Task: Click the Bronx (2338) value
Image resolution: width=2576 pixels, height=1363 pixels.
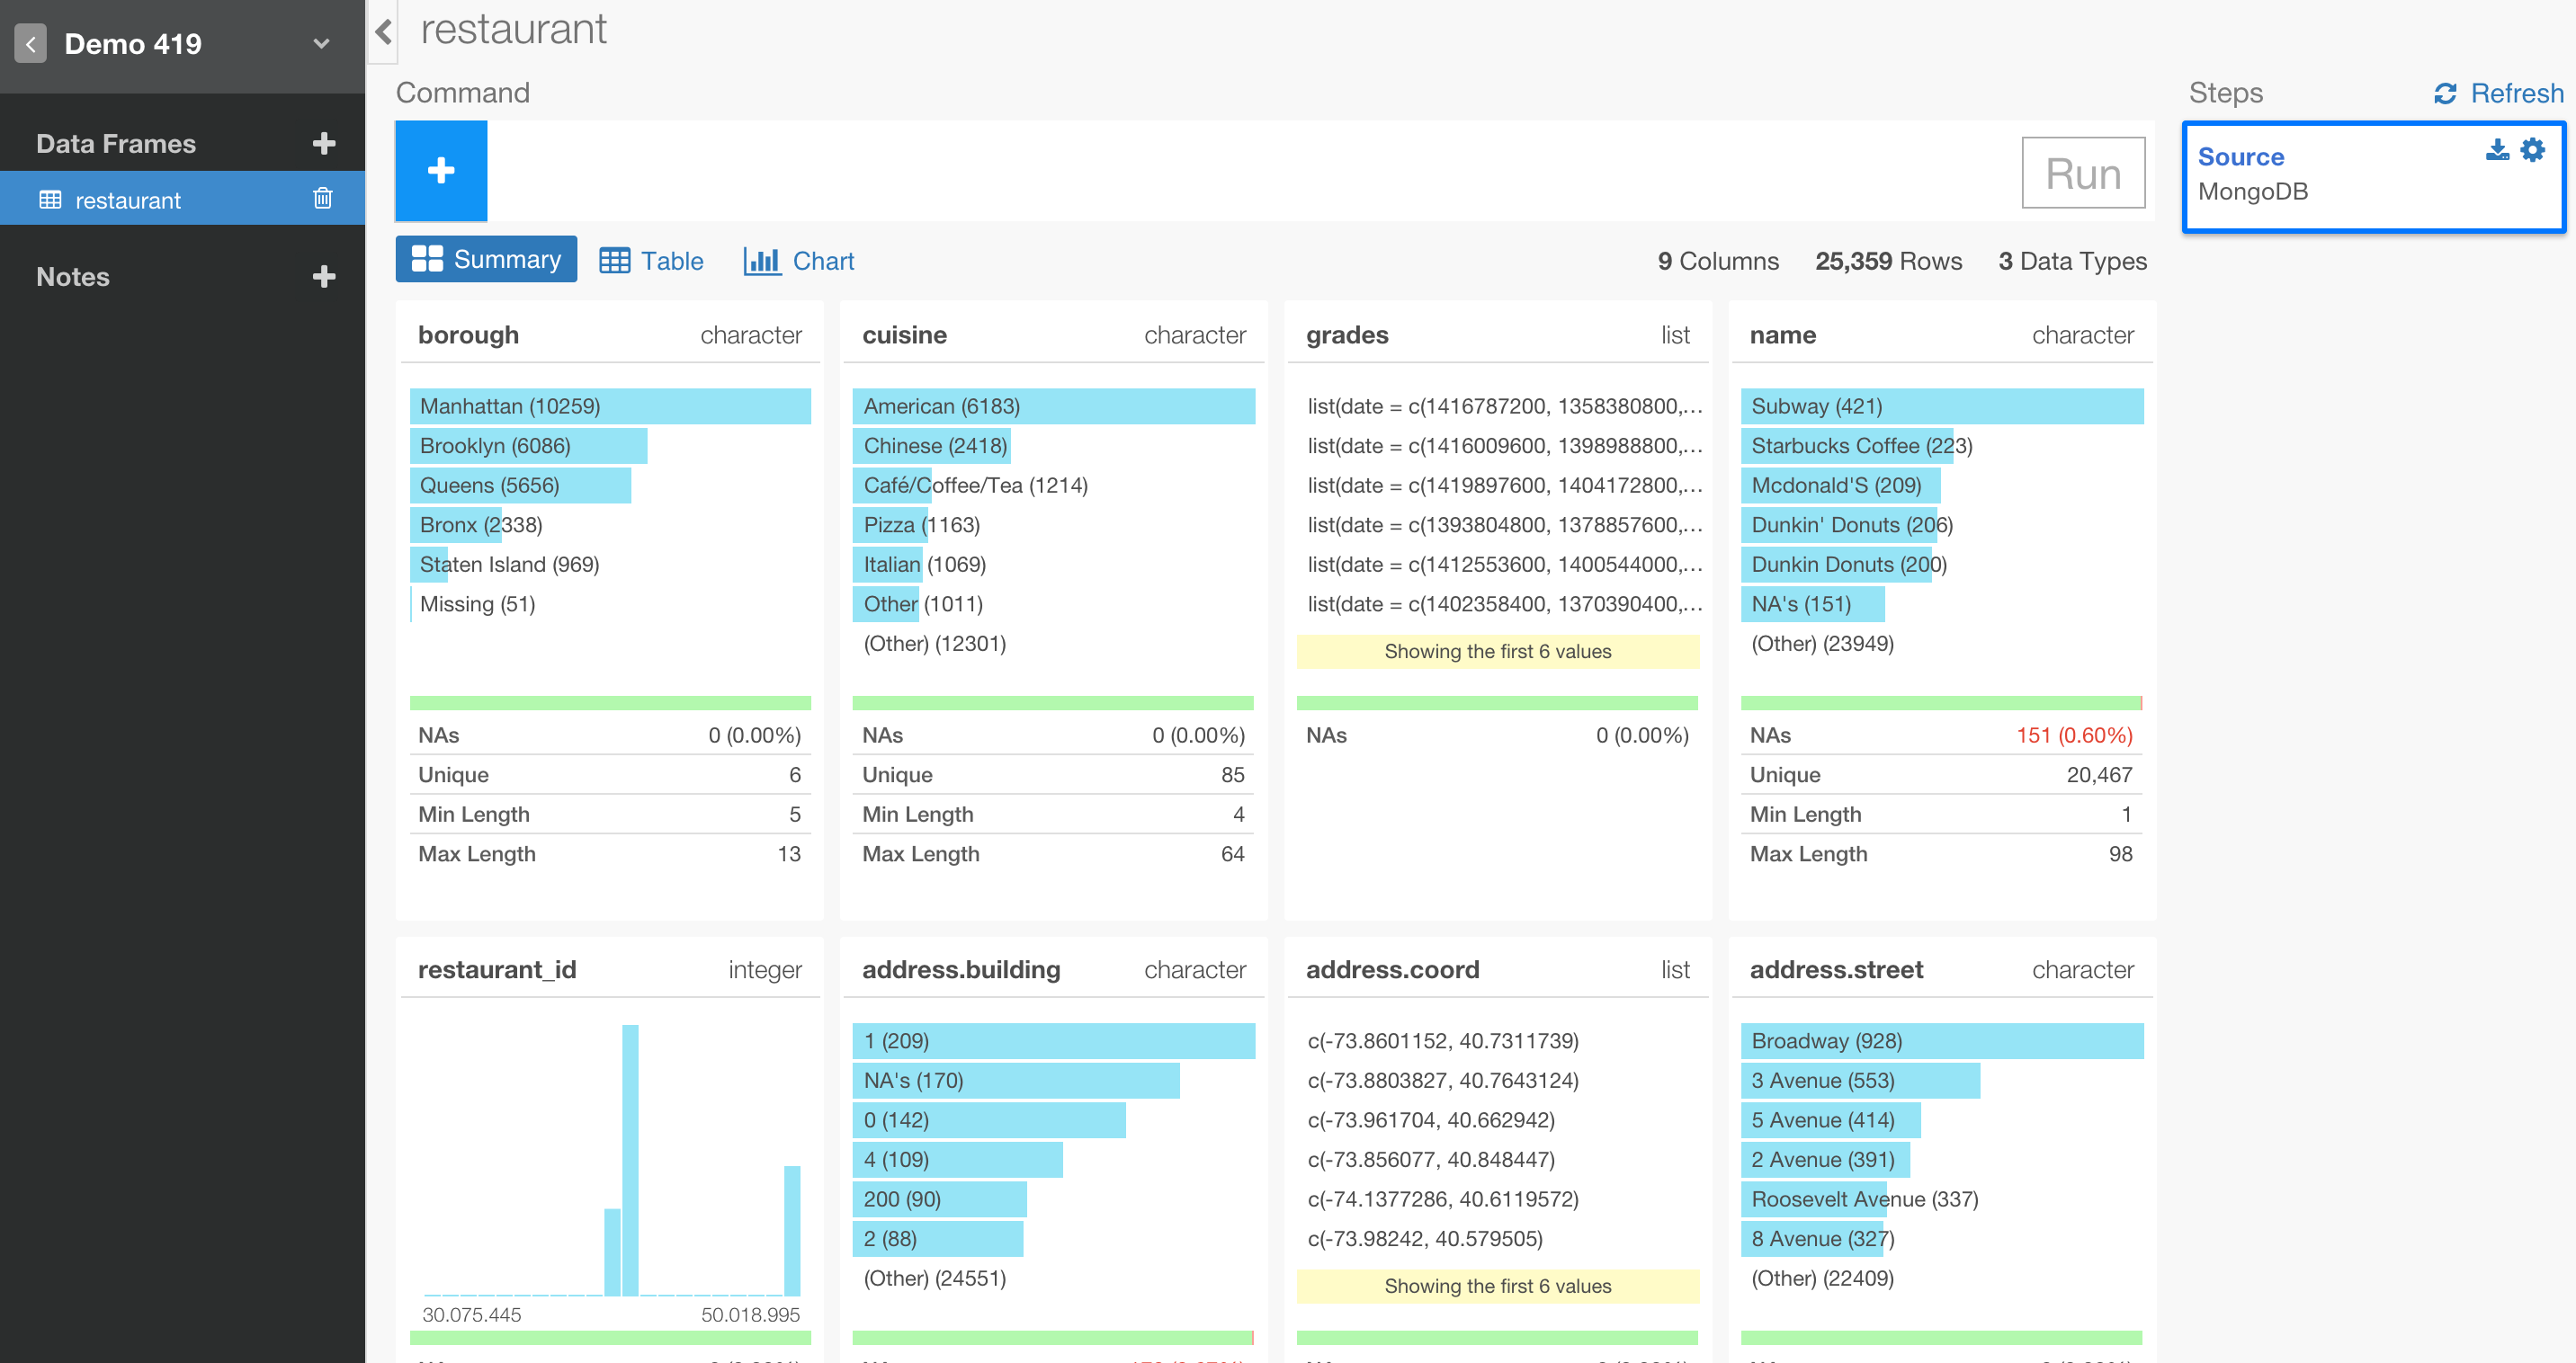Action: coord(481,525)
